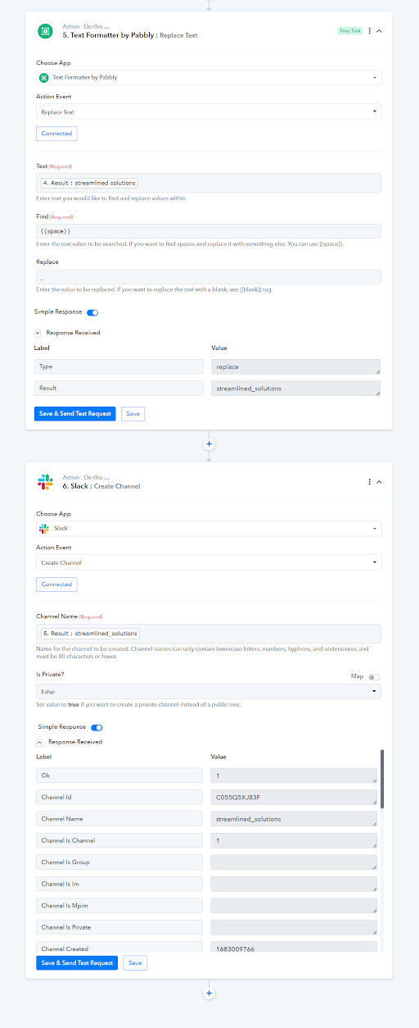Toggle Simple Response in the Text Formatter step

click(92, 312)
